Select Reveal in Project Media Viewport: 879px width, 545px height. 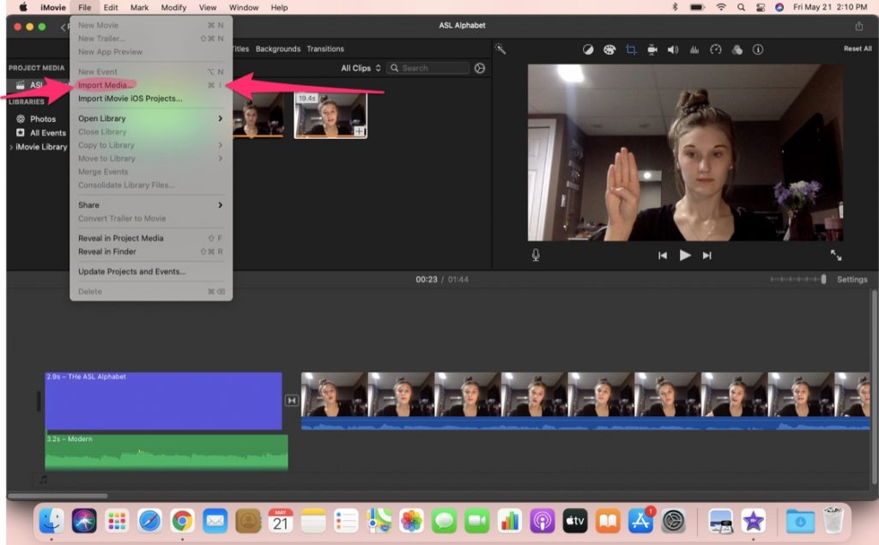click(x=150, y=238)
